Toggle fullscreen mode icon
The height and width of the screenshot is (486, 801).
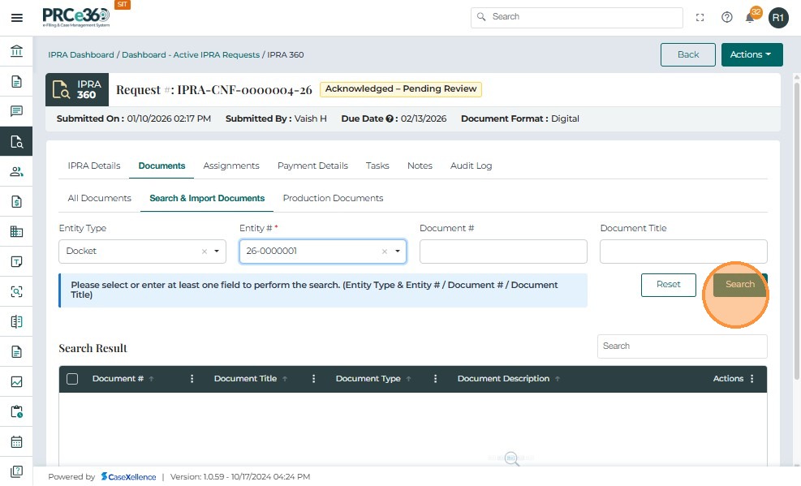click(700, 17)
